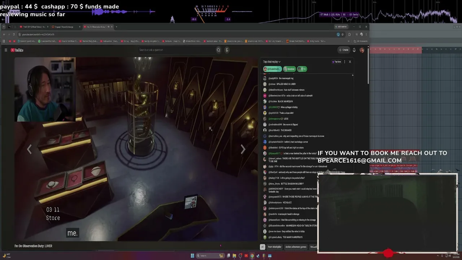This screenshot has width=462, height=260.
Task: Click the Member chip in chat header
Action: (x=289, y=69)
